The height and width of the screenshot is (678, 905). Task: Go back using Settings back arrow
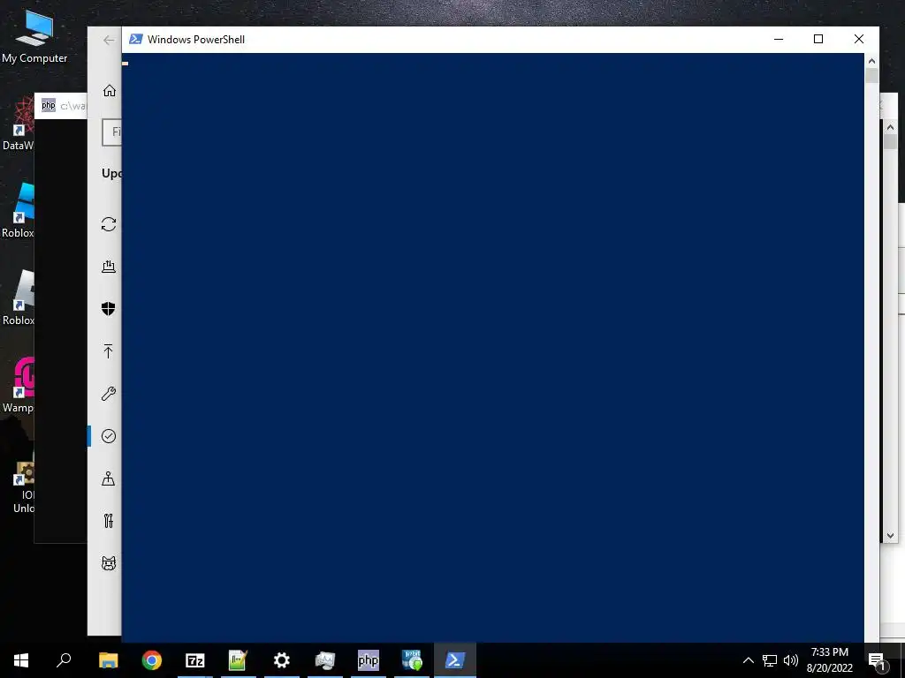click(x=109, y=40)
